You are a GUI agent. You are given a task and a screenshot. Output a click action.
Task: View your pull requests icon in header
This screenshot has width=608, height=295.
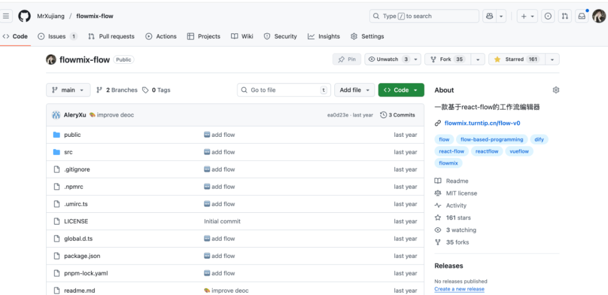[x=565, y=16]
